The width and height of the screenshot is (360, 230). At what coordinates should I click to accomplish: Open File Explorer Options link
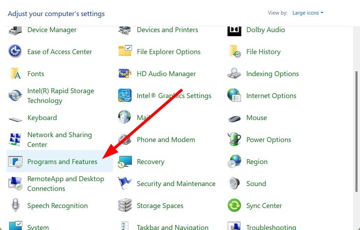[169, 52]
